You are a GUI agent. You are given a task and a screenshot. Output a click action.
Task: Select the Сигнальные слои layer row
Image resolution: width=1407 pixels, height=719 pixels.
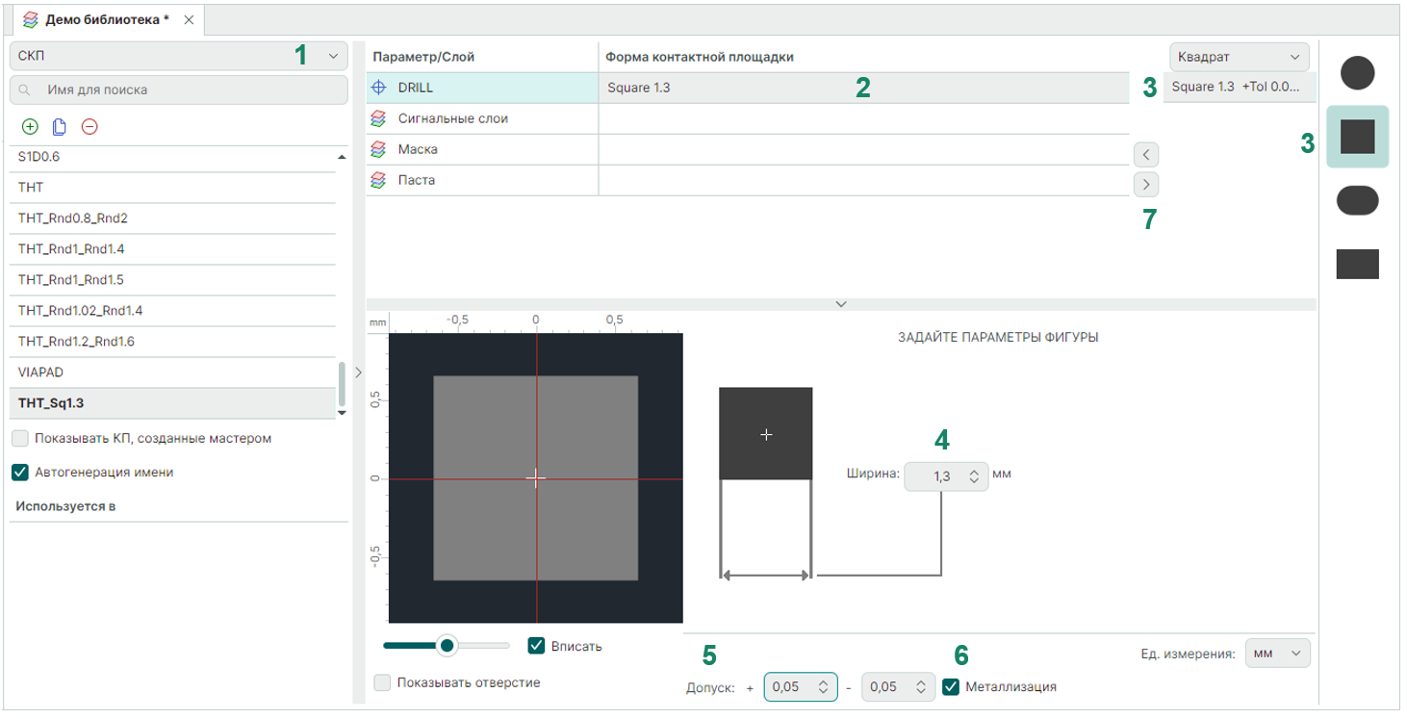(x=452, y=118)
